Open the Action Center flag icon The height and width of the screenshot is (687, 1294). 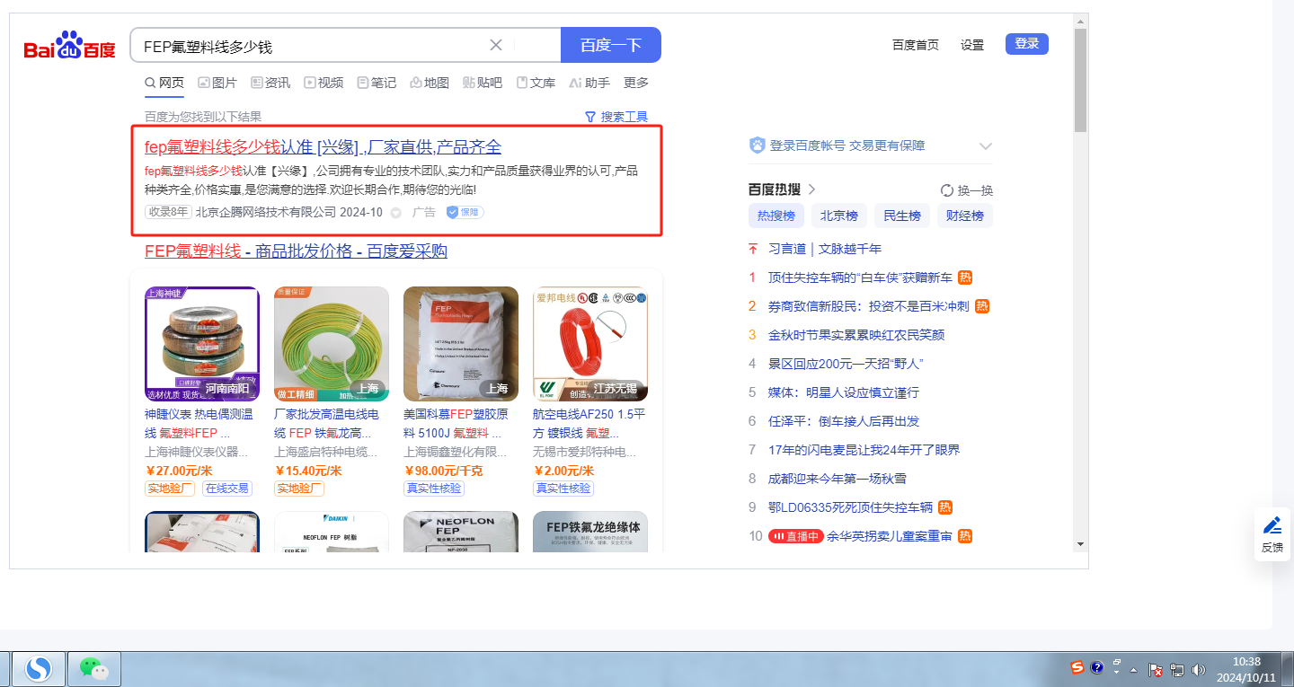(1157, 670)
